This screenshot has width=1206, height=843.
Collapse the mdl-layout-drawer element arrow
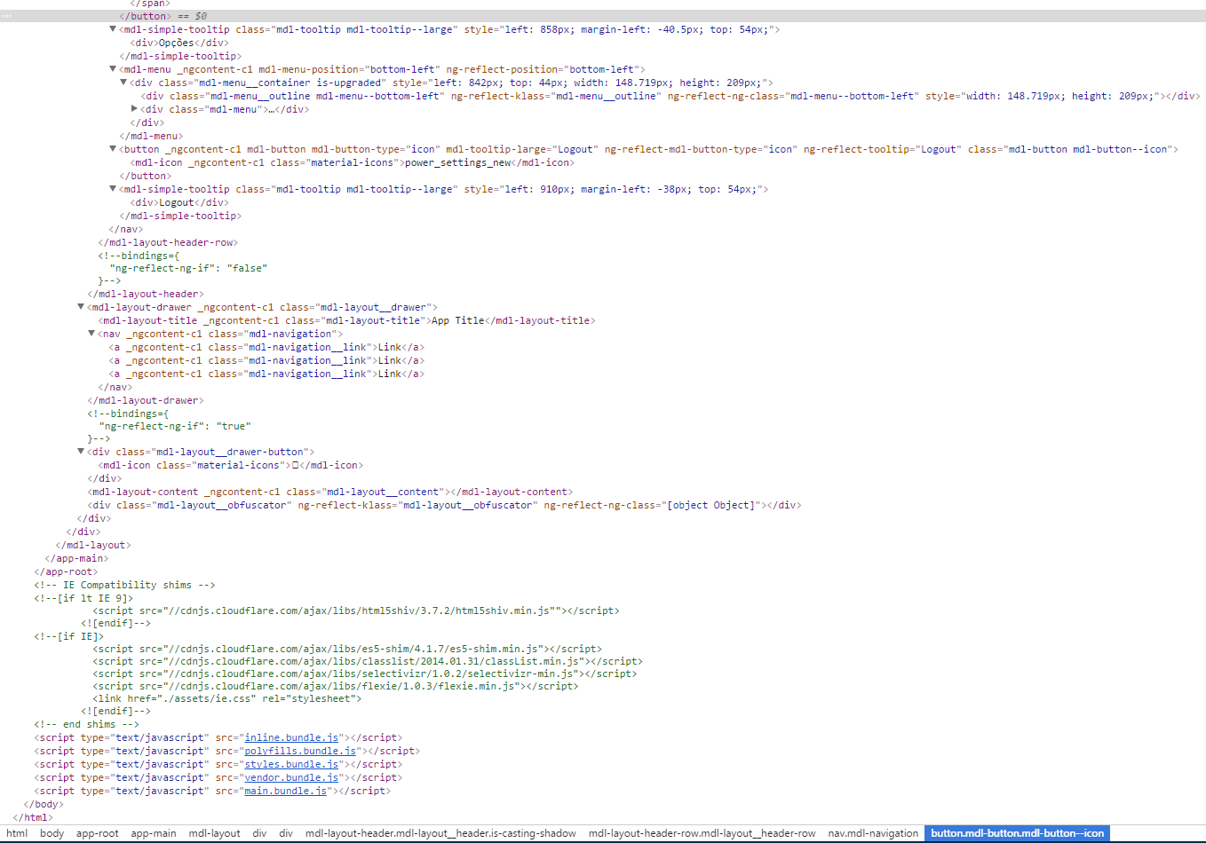pyautogui.click(x=81, y=307)
